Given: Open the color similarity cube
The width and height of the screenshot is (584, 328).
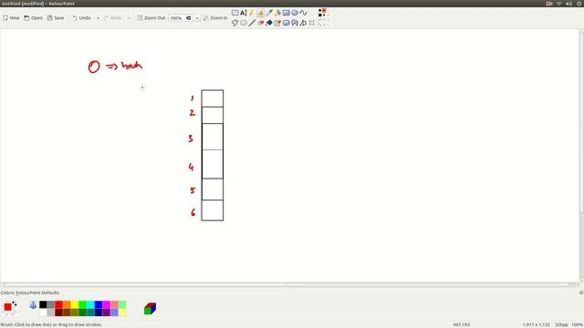Looking at the screenshot, I should pos(150,308).
